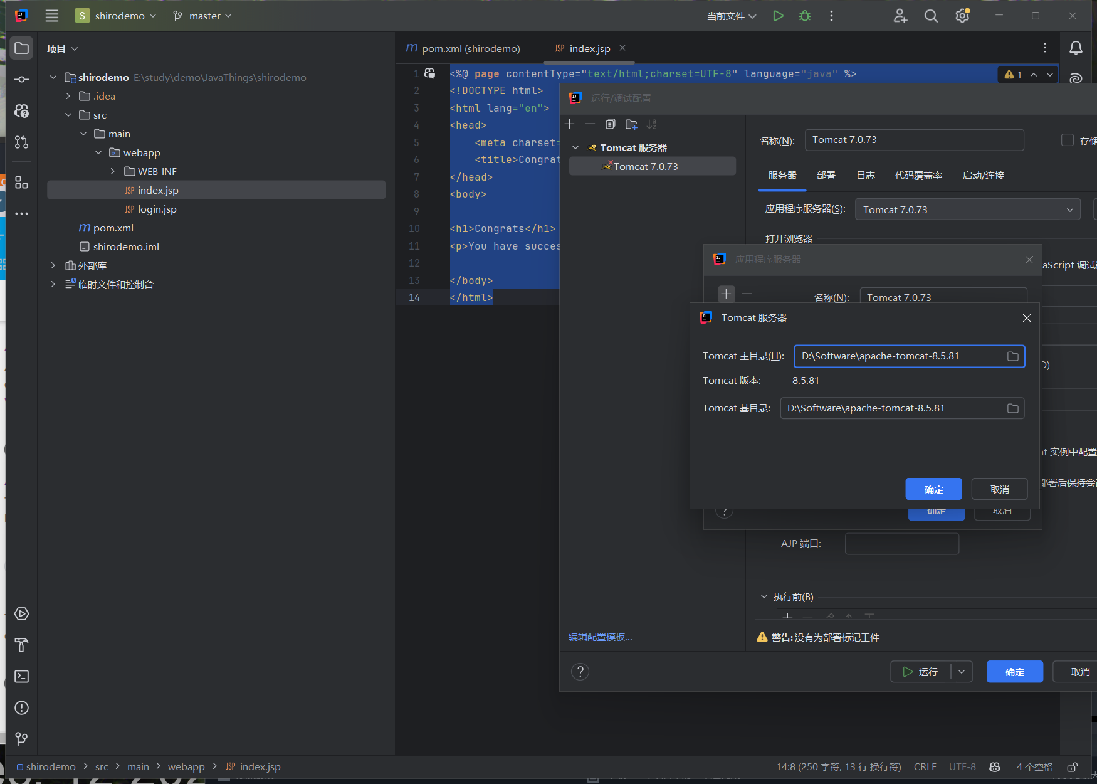This screenshot has height=784, width=1097.
Task: Select shirodemo.iml file in project tree
Action: click(126, 246)
